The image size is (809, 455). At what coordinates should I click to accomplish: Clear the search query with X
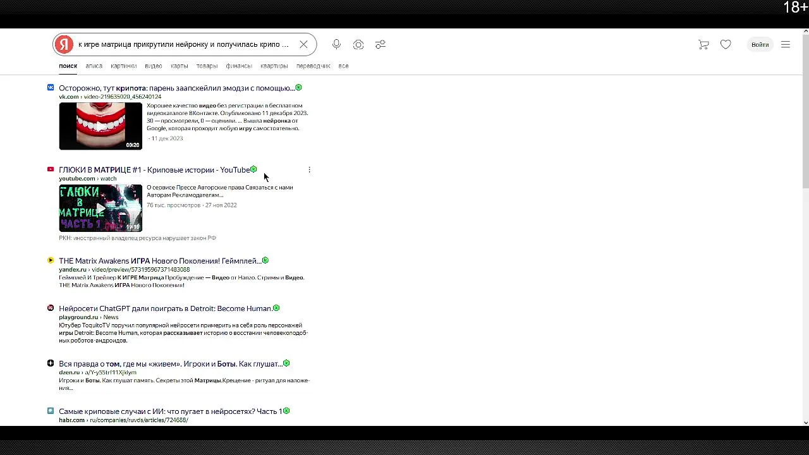303,44
